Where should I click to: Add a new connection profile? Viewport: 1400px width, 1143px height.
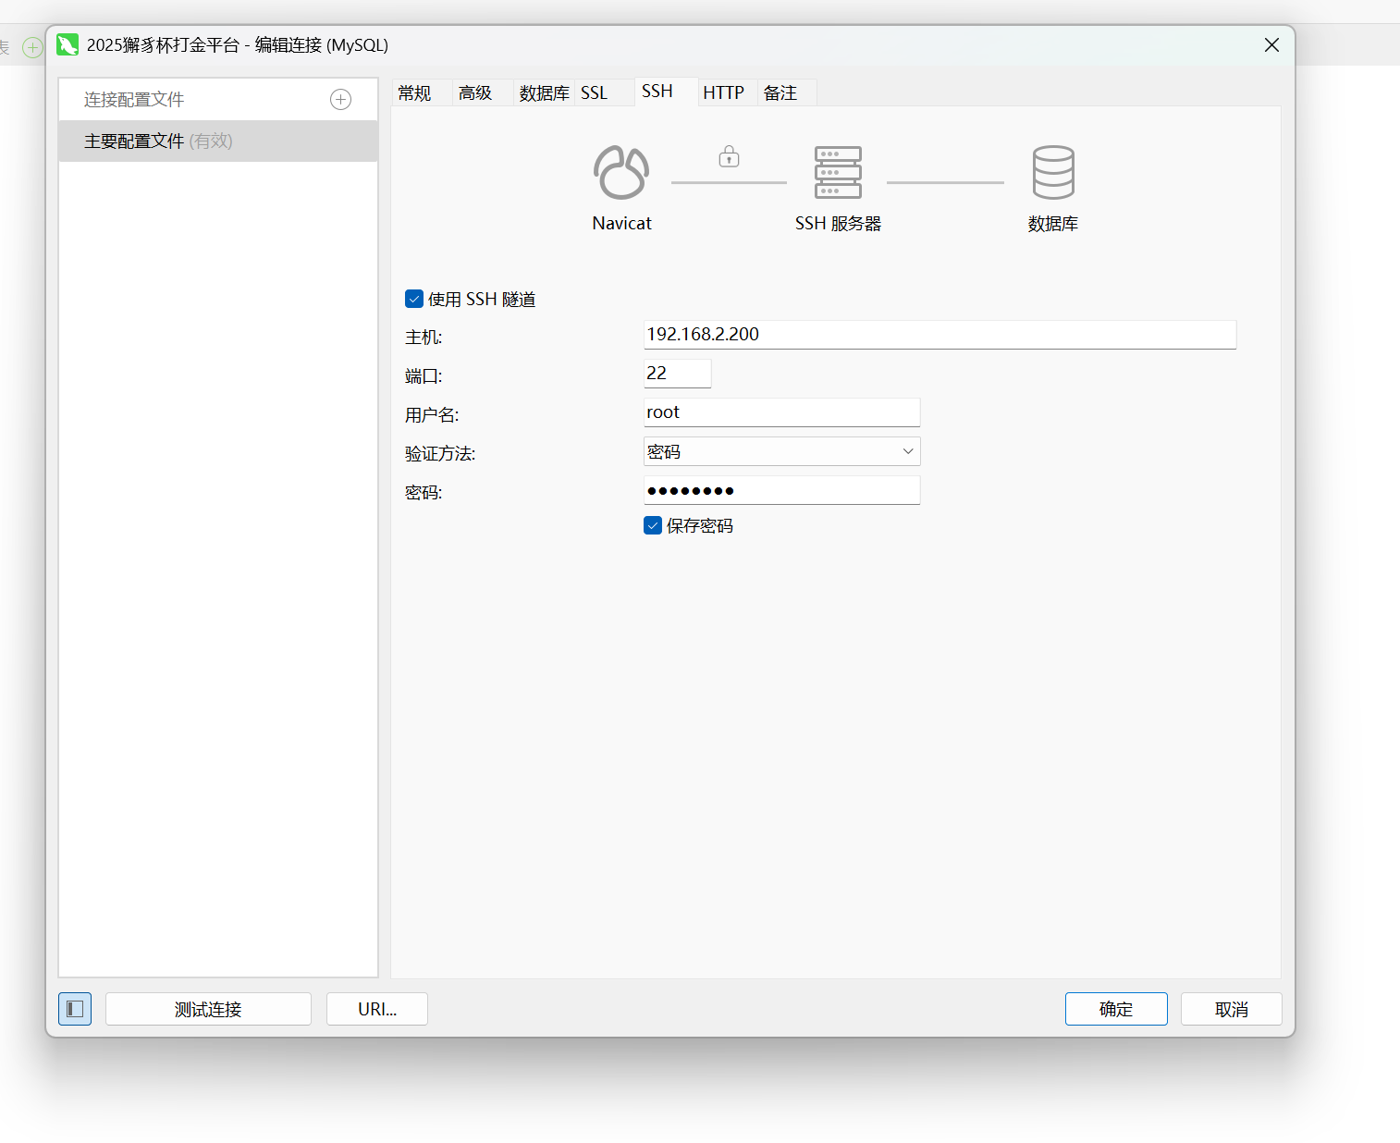340,100
